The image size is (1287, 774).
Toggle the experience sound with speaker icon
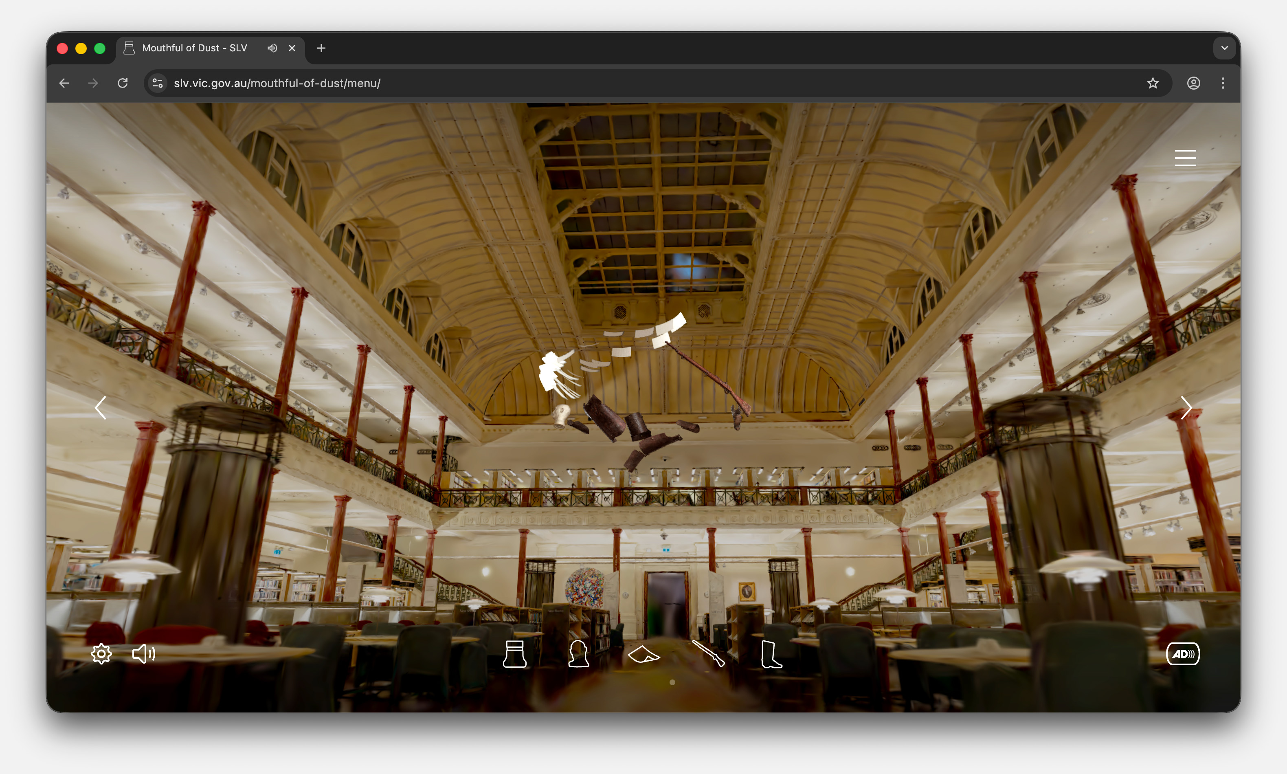(143, 653)
